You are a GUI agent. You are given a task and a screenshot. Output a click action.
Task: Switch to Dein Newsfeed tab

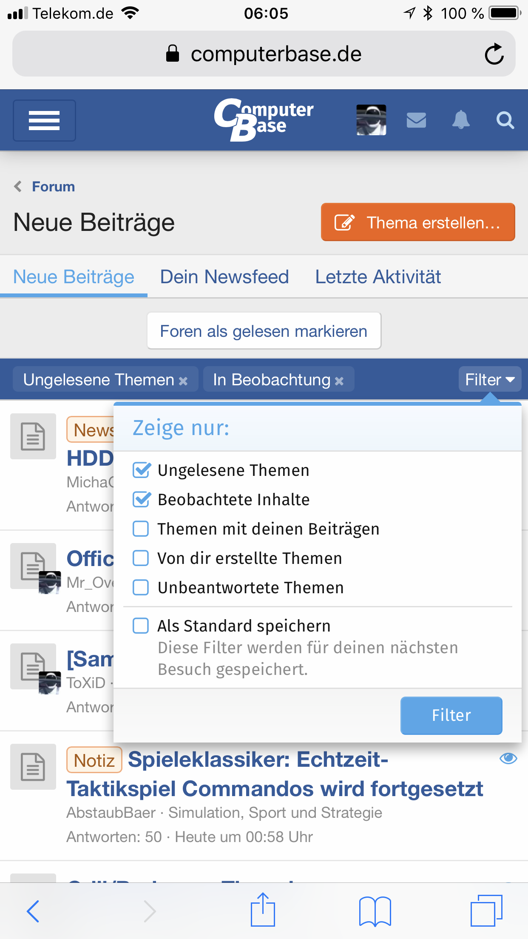tap(224, 277)
